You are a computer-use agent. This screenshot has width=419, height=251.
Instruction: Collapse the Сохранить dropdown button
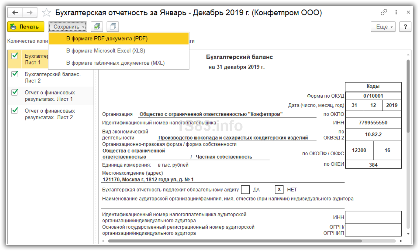point(68,27)
